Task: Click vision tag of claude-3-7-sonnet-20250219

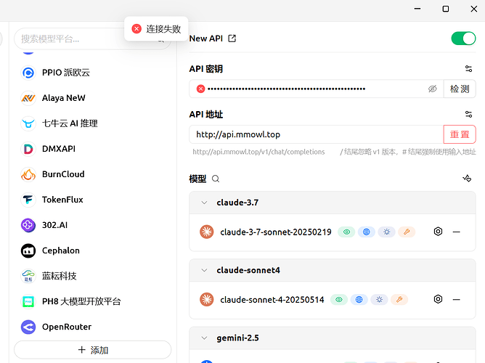Action: click(346, 232)
